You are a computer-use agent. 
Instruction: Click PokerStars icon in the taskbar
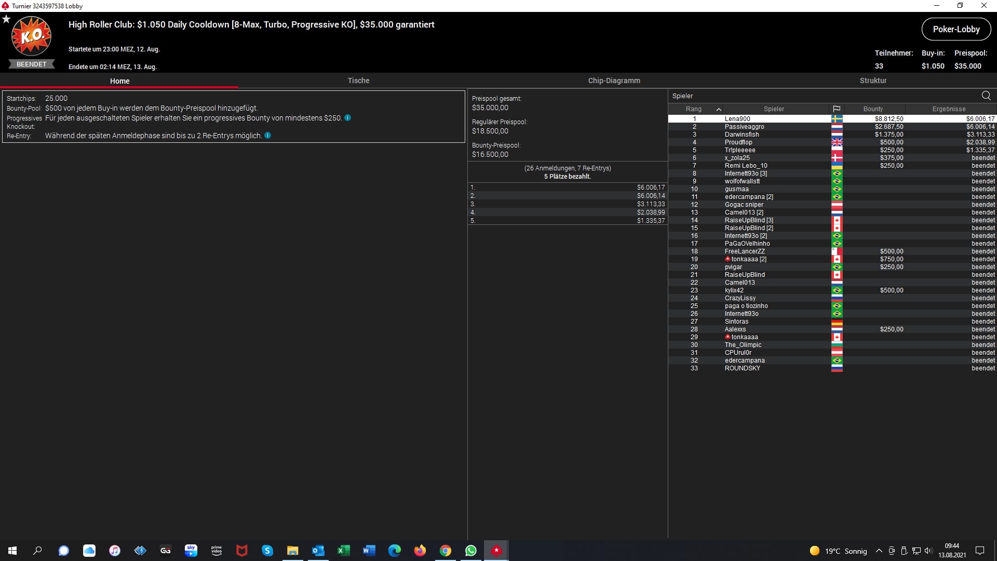click(496, 551)
